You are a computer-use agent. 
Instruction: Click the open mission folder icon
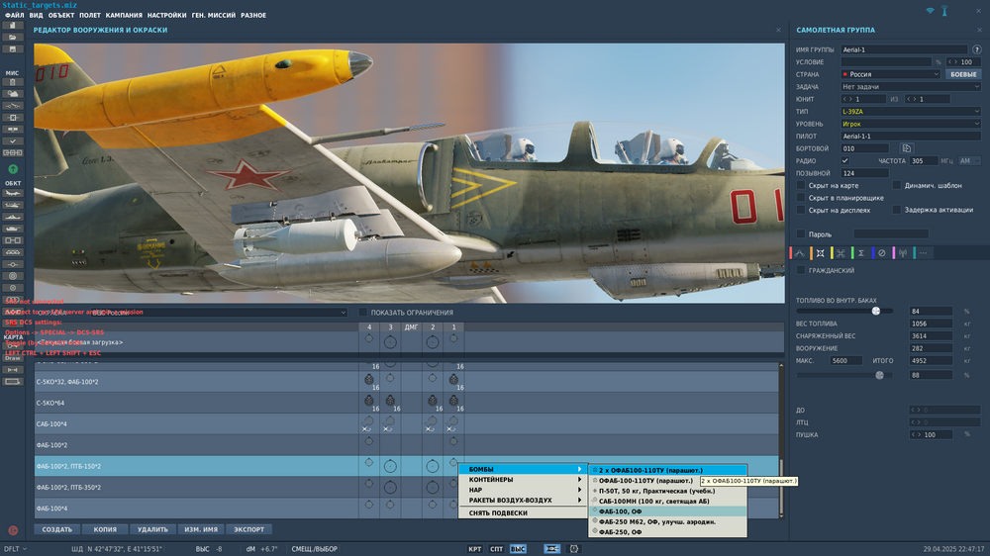click(x=13, y=38)
